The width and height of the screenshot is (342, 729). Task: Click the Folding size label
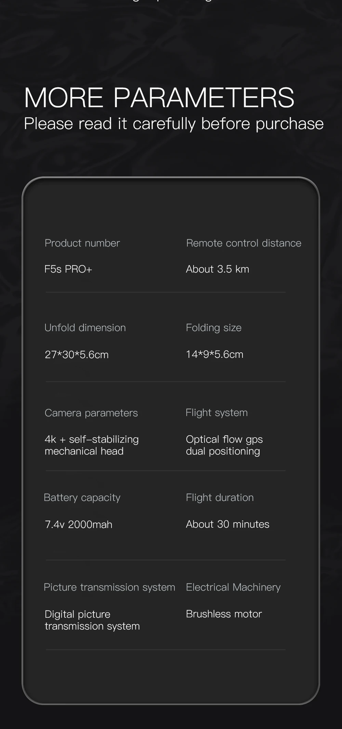click(214, 328)
